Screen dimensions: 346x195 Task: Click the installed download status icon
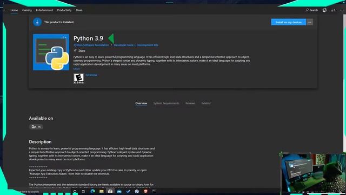click(37, 22)
